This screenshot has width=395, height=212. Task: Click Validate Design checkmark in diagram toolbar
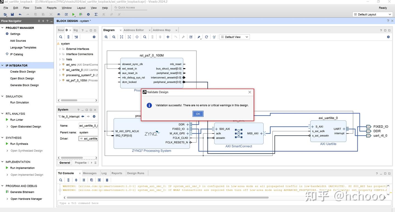(x=191, y=37)
